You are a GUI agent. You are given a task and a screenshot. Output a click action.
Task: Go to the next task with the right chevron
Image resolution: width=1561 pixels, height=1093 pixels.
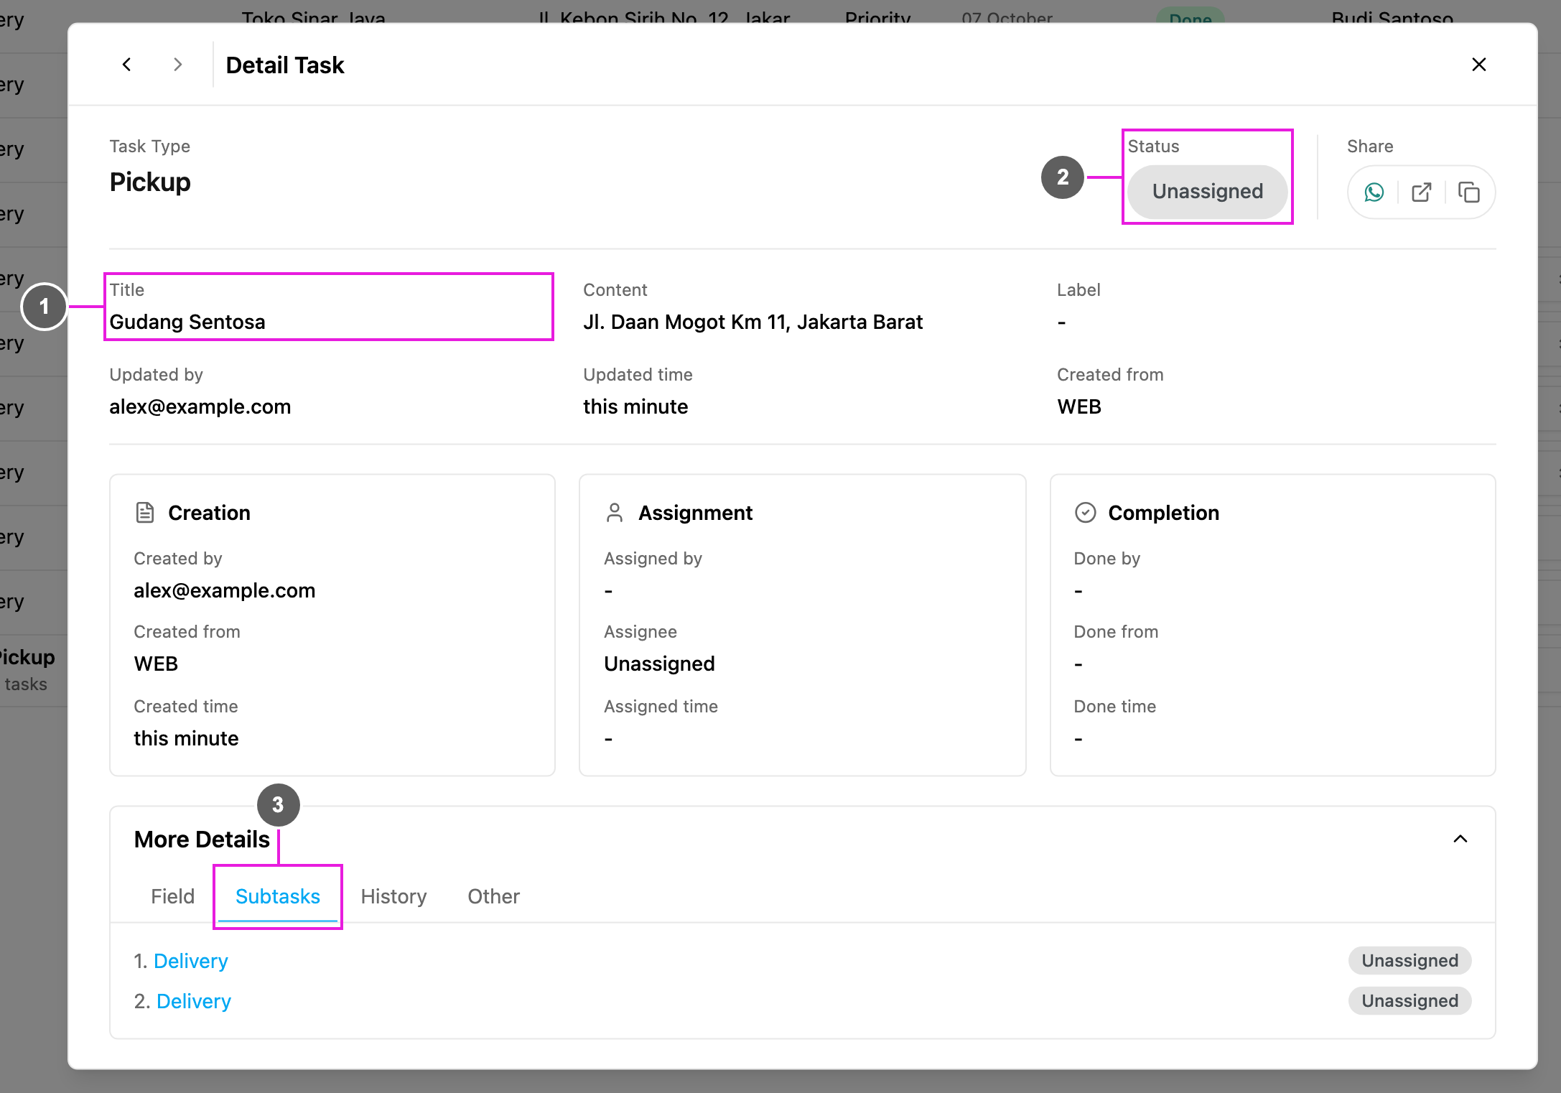(178, 65)
